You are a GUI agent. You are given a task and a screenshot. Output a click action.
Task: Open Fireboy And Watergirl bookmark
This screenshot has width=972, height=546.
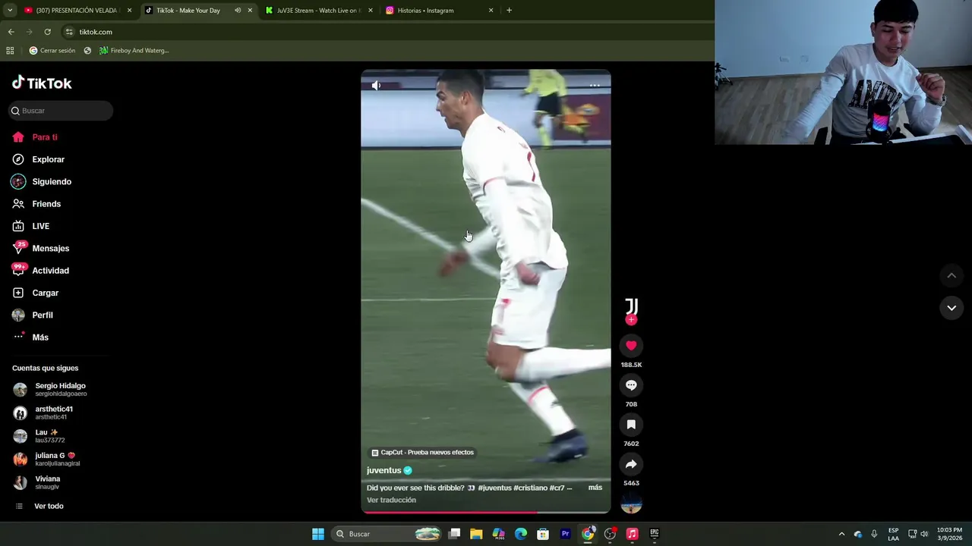click(134, 51)
